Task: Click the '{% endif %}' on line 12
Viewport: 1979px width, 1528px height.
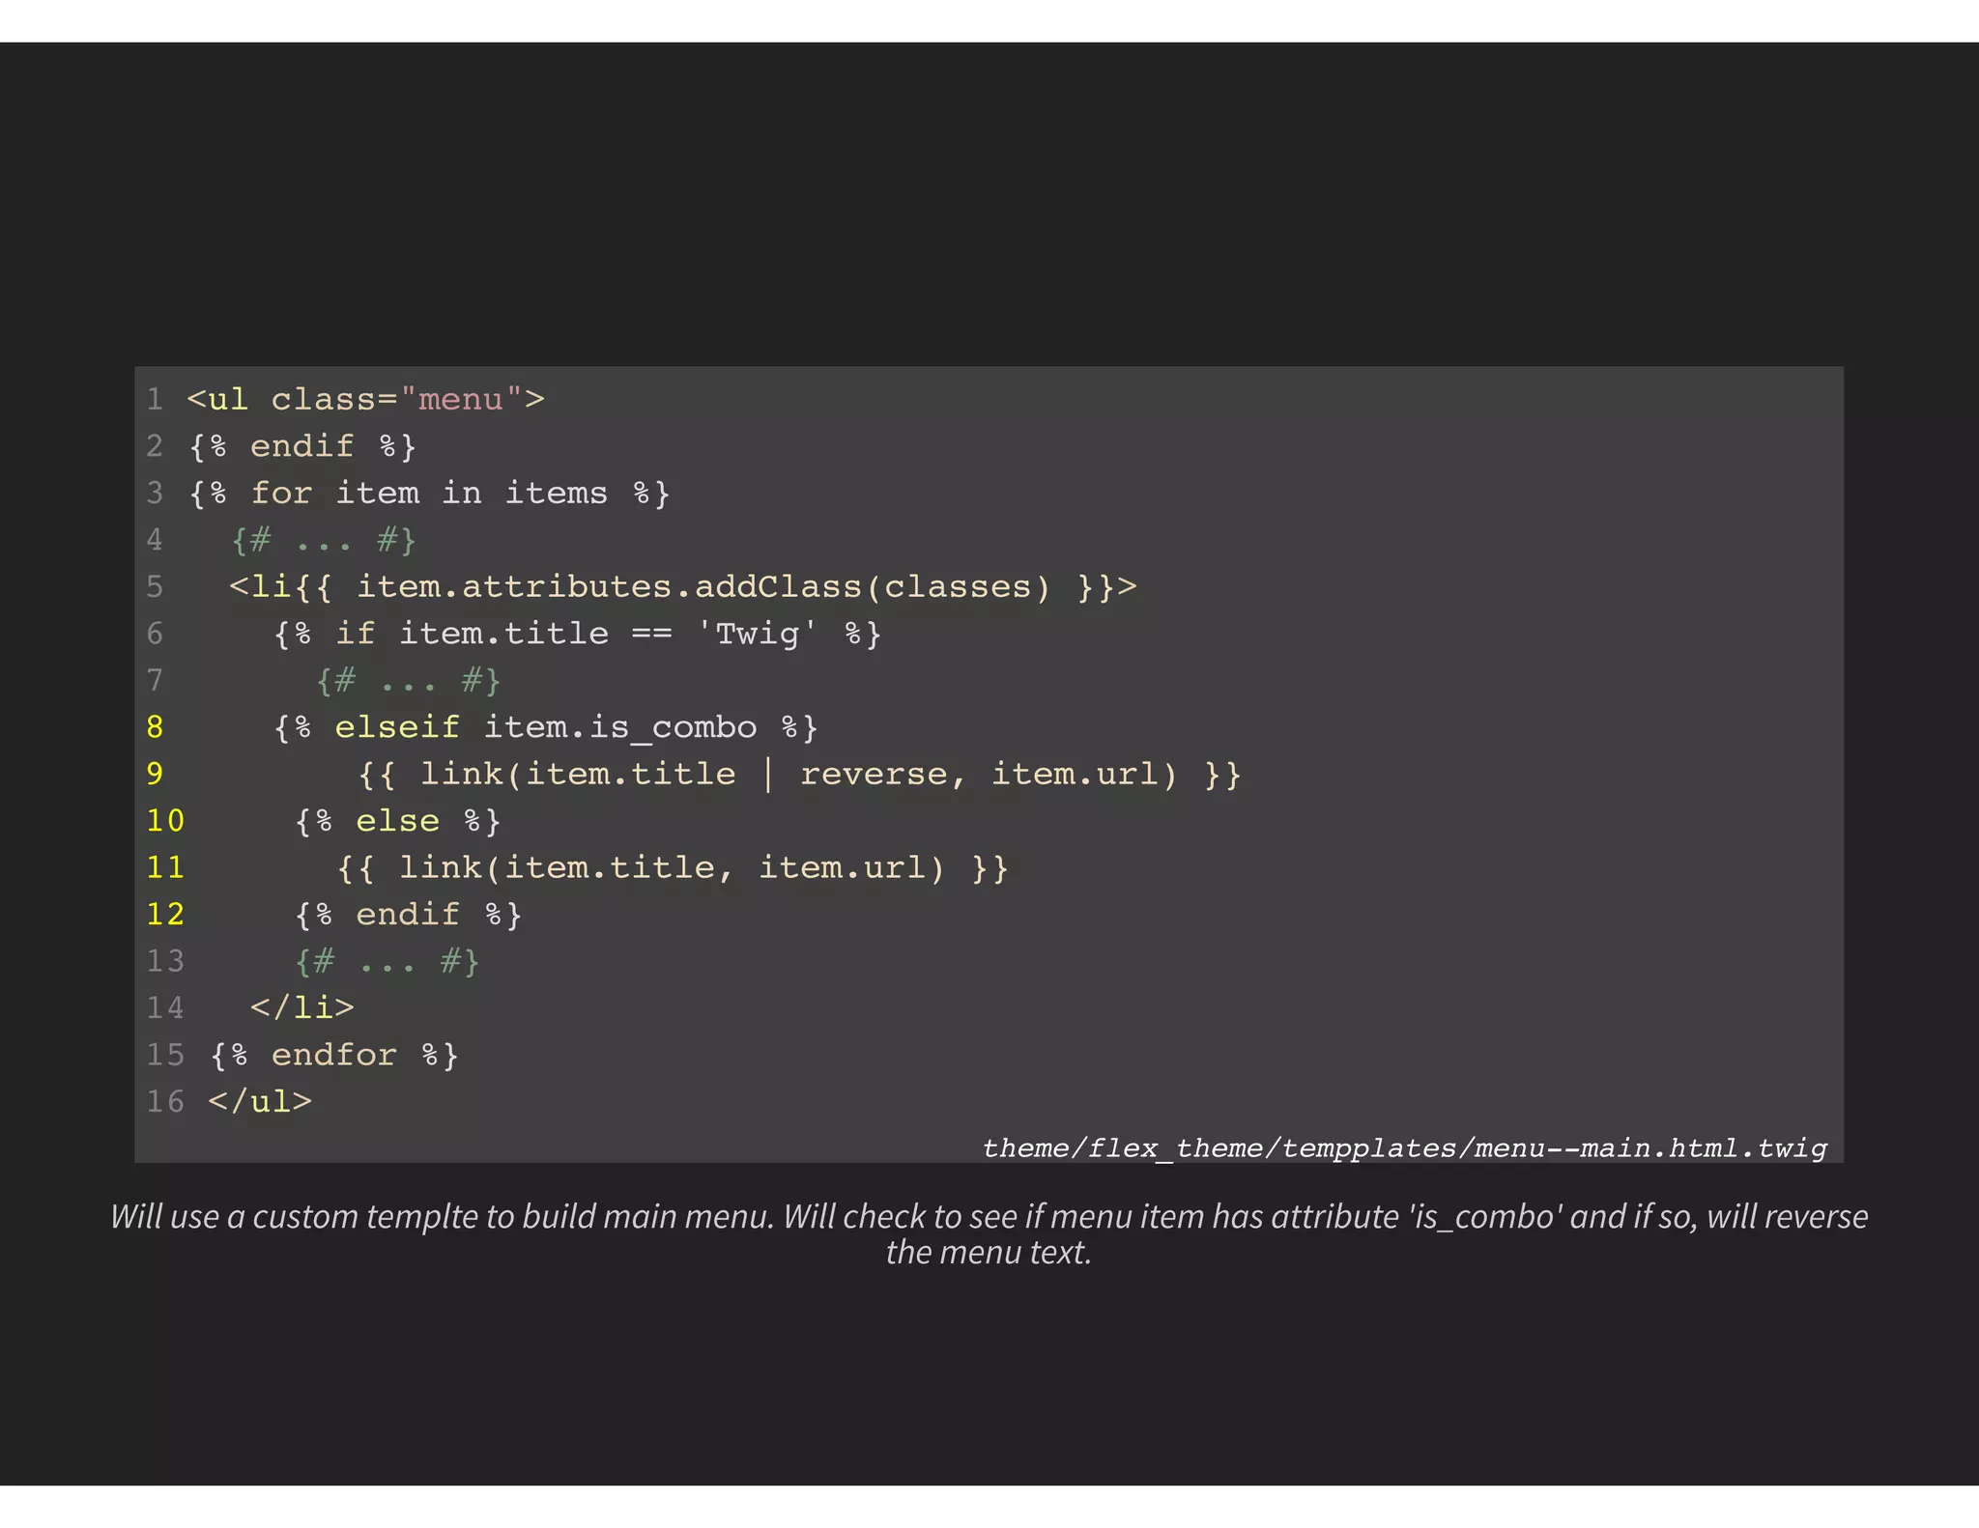Action: pos(408,914)
